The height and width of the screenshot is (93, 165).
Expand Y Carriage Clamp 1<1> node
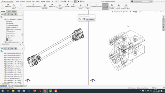pyautogui.click(x=3, y=78)
